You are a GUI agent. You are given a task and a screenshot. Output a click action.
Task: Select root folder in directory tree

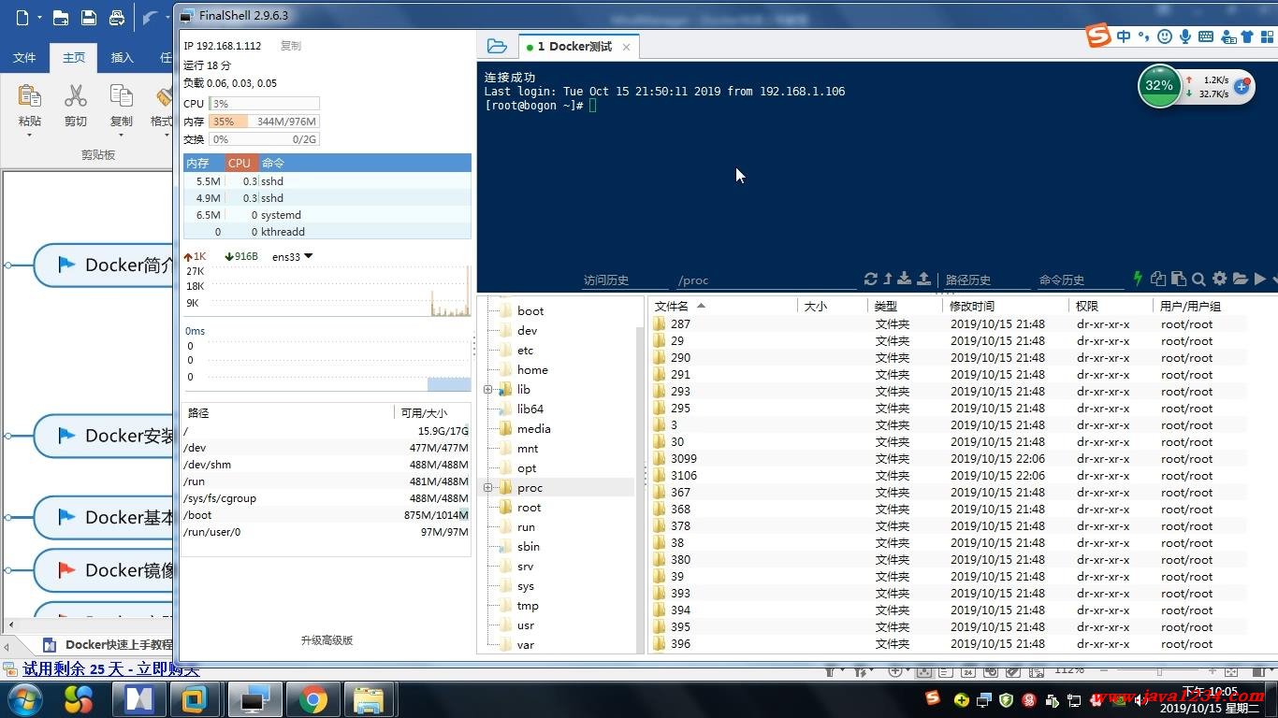[529, 508]
